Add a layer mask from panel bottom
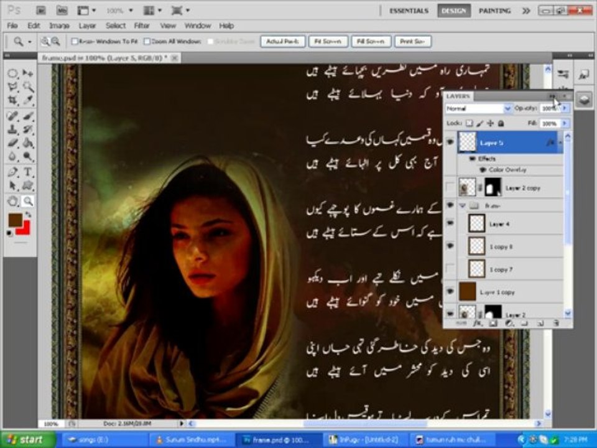Image resolution: width=597 pixels, height=448 pixels. [x=493, y=323]
